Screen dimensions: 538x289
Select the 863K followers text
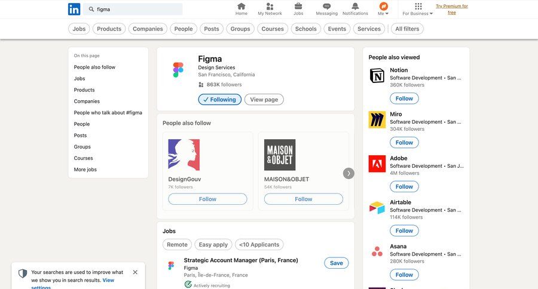(x=224, y=84)
